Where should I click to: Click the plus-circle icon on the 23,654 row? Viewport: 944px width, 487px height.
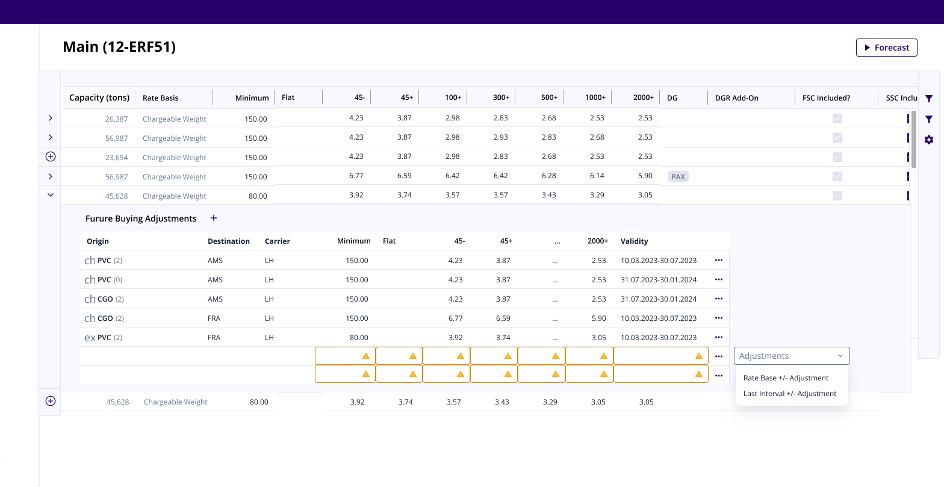click(x=51, y=157)
